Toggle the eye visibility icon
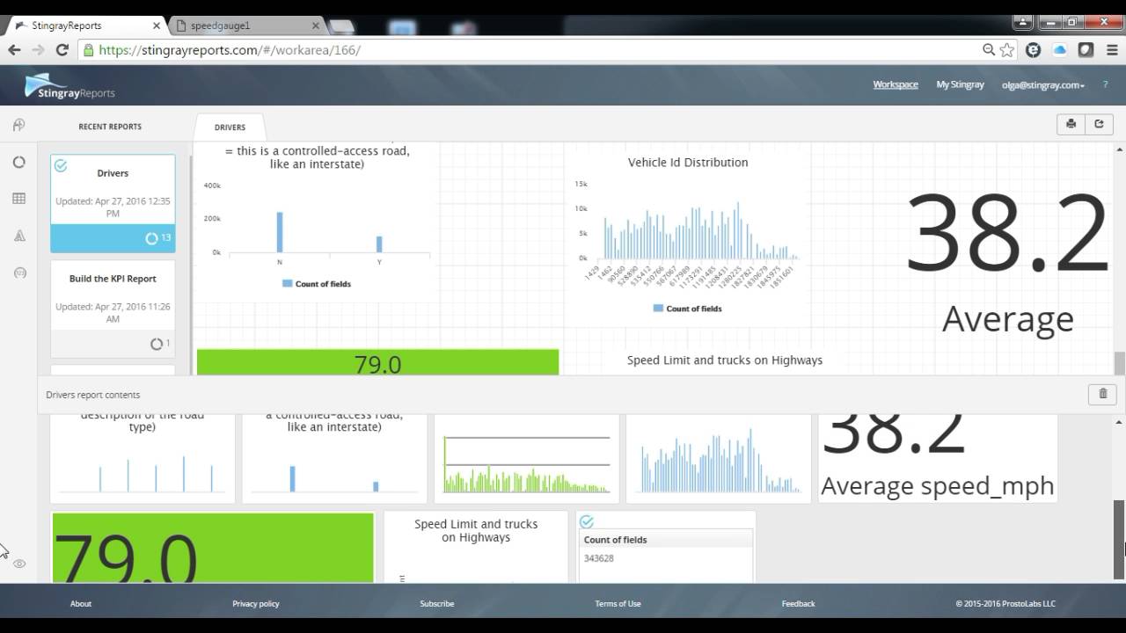The height and width of the screenshot is (633, 1126). (x=19, y=564)
